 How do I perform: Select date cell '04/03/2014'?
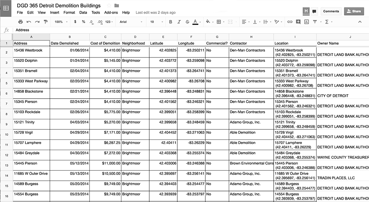(70, 124)
